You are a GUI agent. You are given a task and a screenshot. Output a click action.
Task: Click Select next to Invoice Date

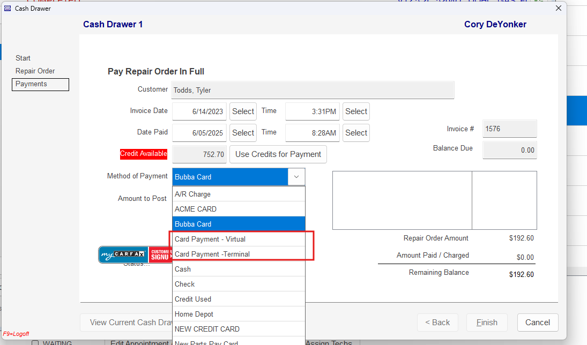coord(243,111)
